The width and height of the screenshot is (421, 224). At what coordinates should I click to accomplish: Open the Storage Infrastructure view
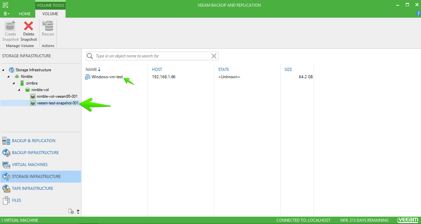40,177
